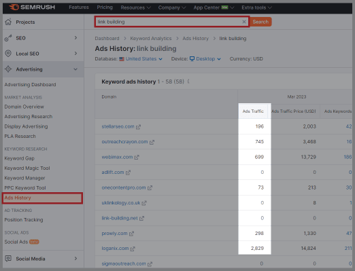Screen dimensions: 355x271
Task: Open Domain Overview in sidebar
Action: (24, 107)
